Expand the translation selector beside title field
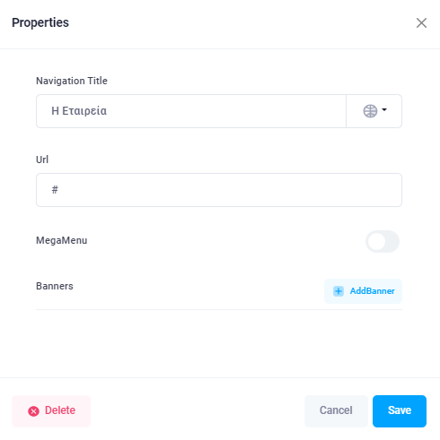 (x=374, y=111)
